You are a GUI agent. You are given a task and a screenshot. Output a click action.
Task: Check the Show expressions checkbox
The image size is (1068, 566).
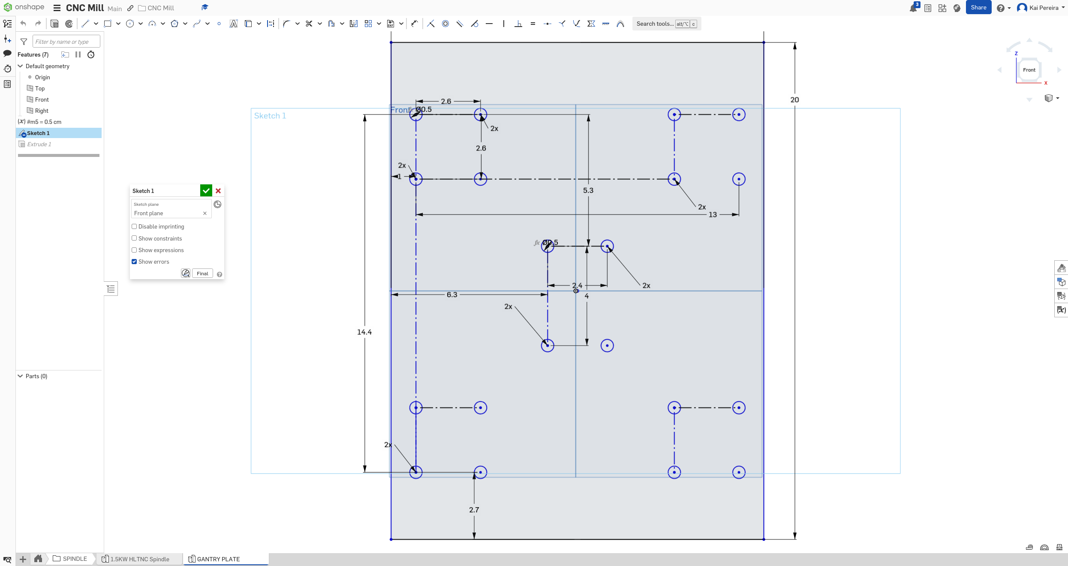pyautogui.click(x=134, y=250)
